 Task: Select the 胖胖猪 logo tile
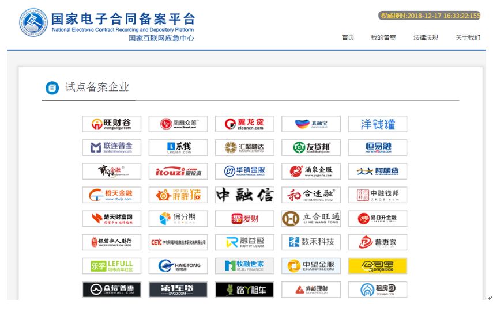[x=178, y=195]
